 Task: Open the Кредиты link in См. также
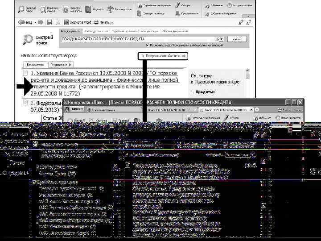click(205, 92)
